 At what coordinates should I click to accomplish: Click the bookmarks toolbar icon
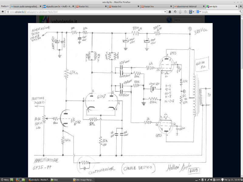click(x=190, y=12)
